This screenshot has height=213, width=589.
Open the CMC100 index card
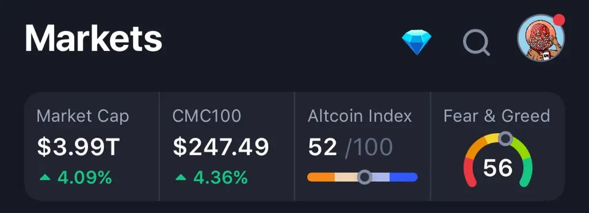pos(227,146)
